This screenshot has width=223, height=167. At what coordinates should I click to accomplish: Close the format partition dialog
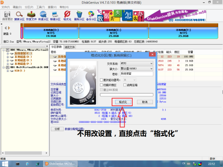[x=152, y=54]
